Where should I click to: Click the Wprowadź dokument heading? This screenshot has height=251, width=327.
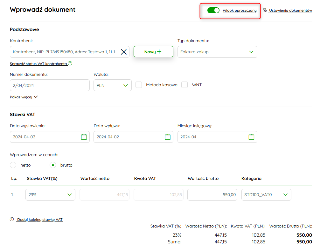click(43, 10)
